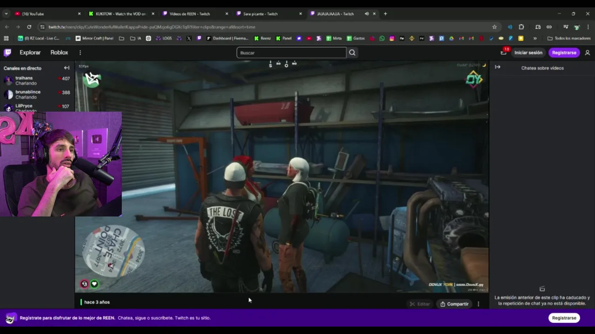Show hidden bookmarks with double chevron
This screenshot has height=334, width=595.
click(x=535, y=39)
